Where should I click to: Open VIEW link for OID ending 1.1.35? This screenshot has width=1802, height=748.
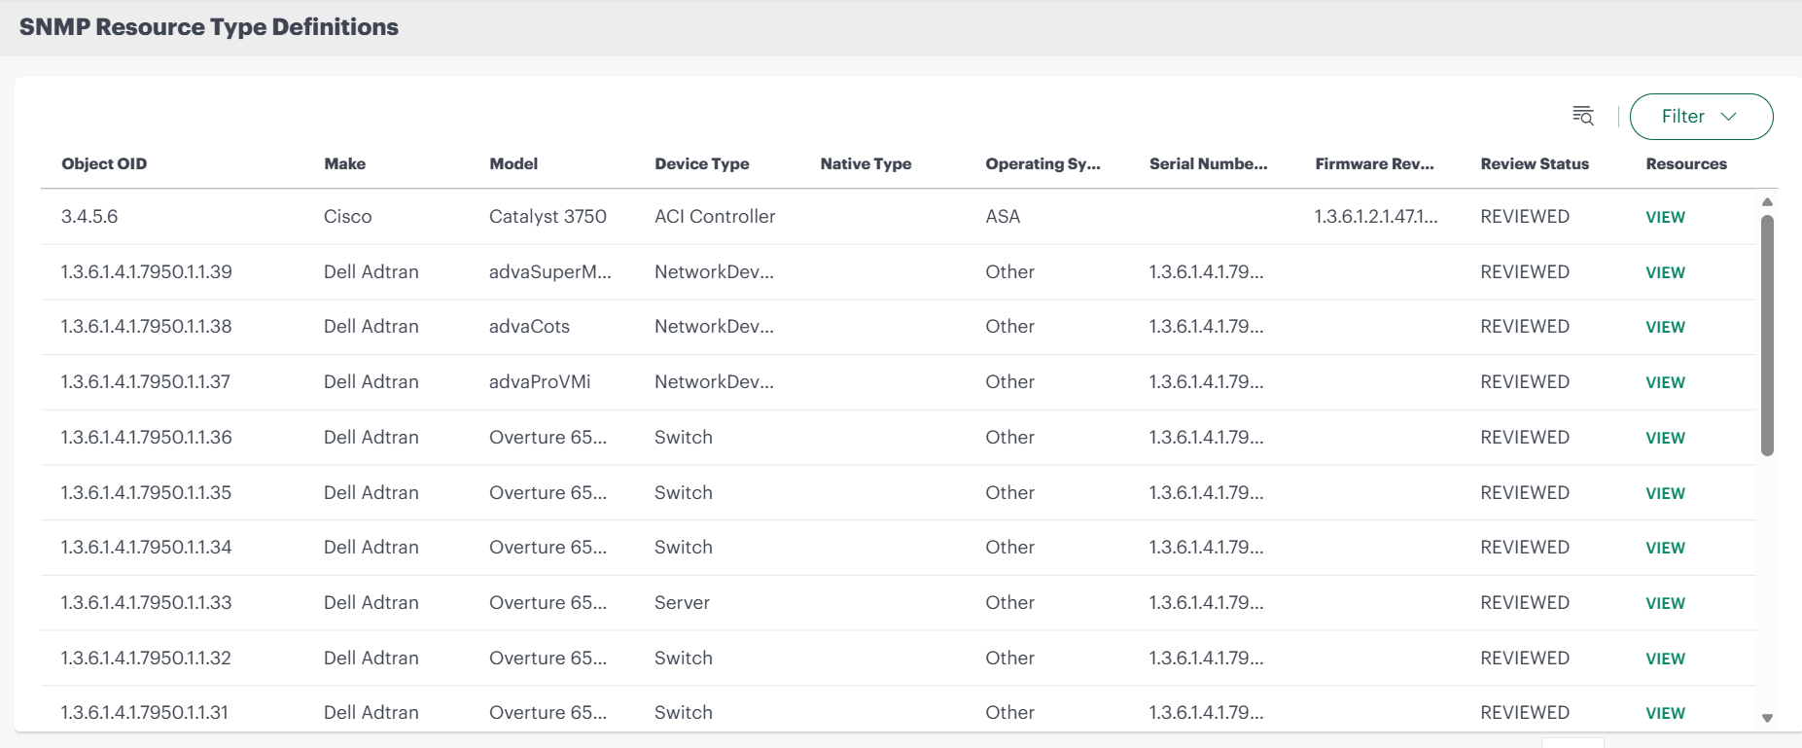1665,493
